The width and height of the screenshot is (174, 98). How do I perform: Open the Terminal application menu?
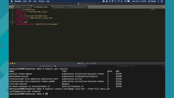(18, 1)
